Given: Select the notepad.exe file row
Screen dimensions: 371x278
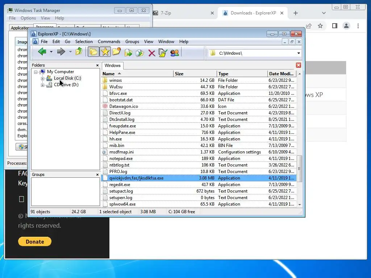Looking at the screenshot, I should (x=199, y=159).
